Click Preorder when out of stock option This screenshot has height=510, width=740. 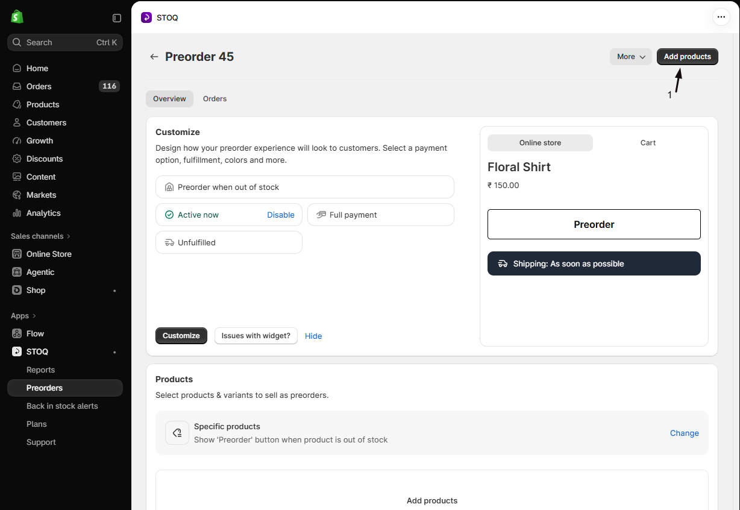(305, 187)
